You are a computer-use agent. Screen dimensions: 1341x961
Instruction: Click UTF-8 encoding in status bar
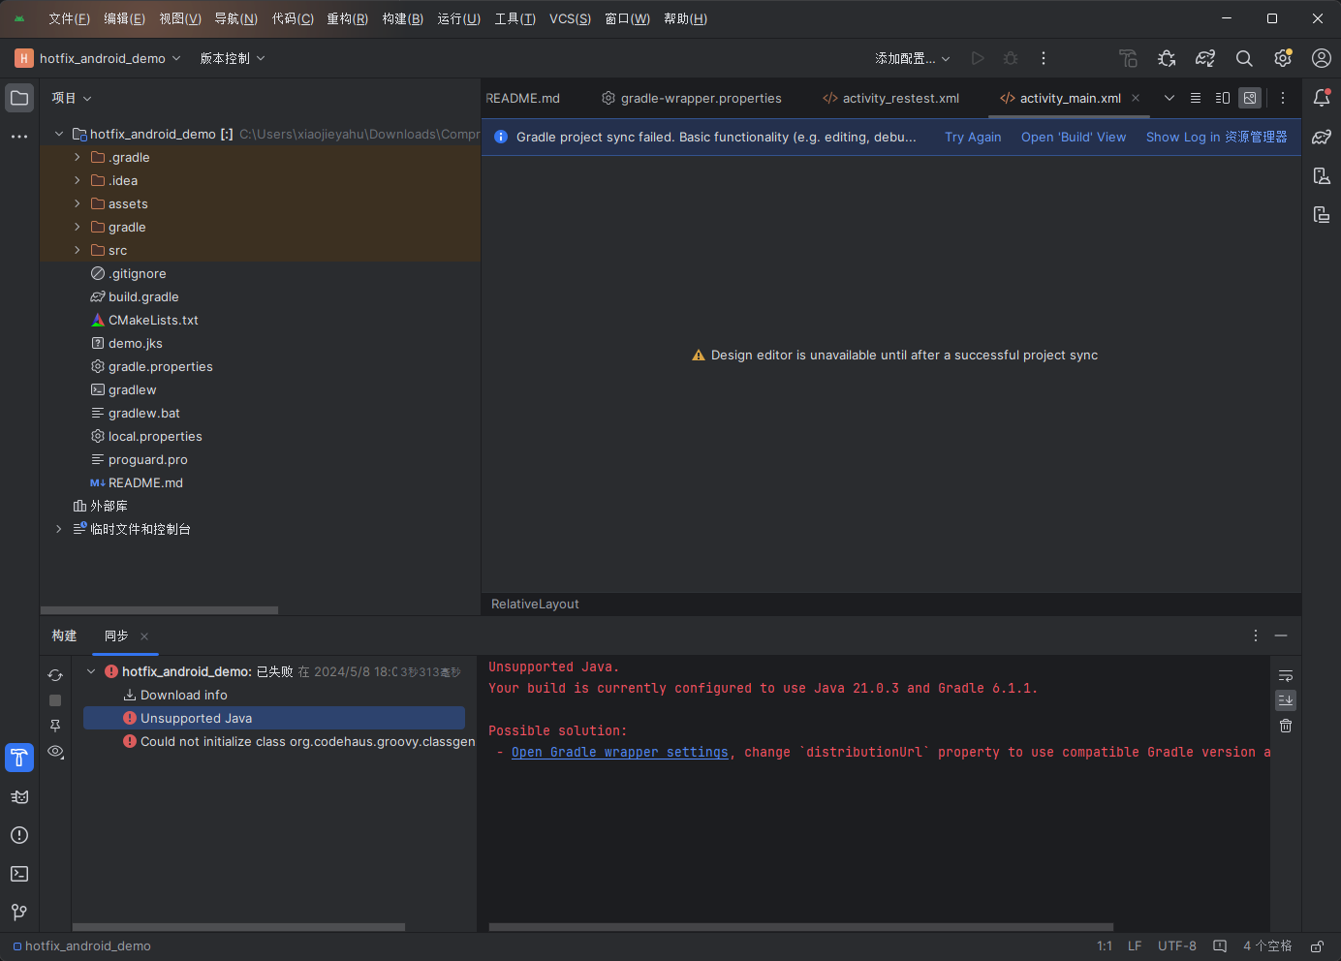[x=1177, y=946]
